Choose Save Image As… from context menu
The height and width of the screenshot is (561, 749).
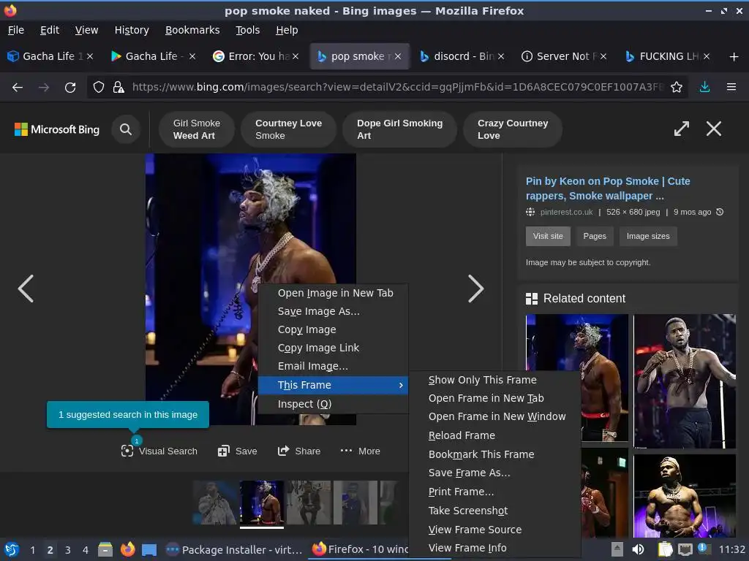click(334, 311)
